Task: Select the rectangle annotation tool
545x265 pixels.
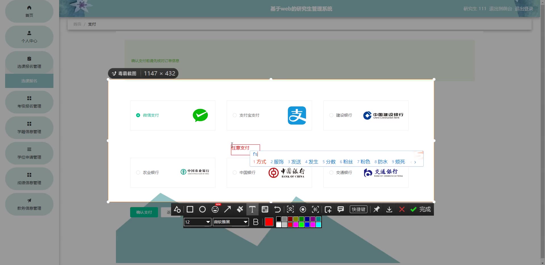Action: coord(190,209)
